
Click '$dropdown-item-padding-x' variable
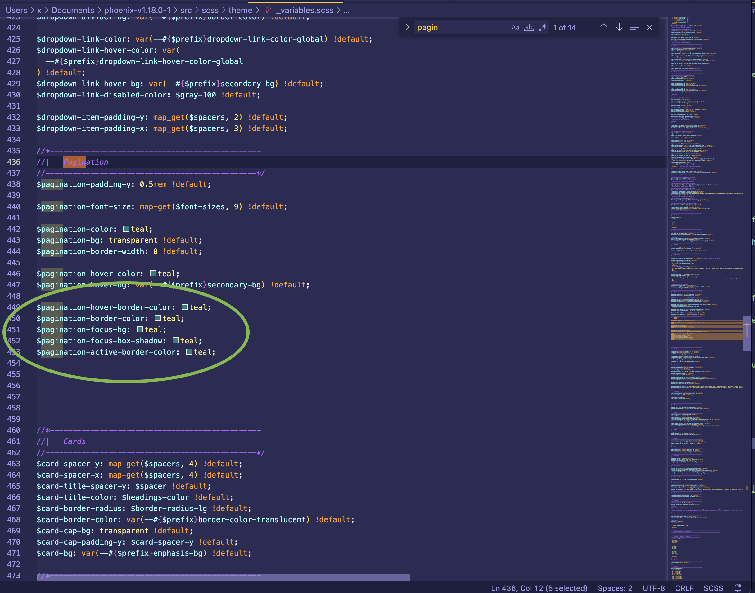pyautogui.click(x=91, y=129)
